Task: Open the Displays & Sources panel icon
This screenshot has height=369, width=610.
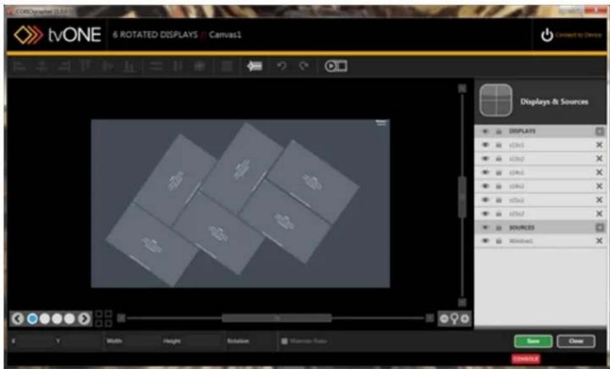Action: [x=496, y=100]
